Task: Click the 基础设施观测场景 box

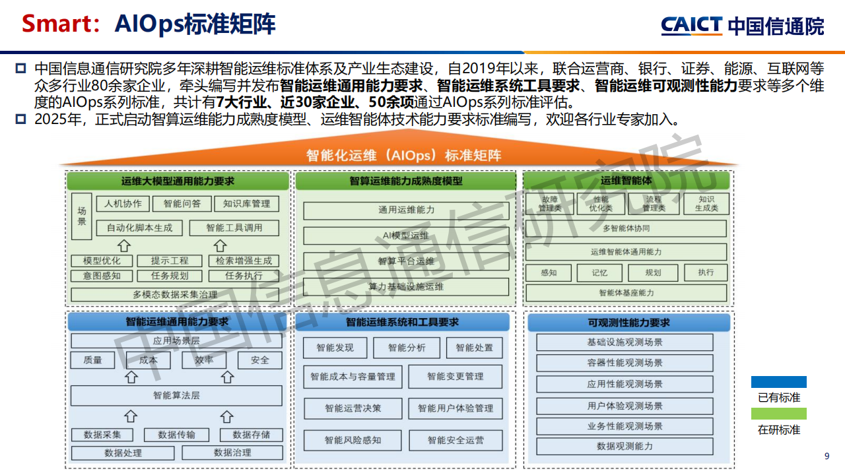Action: 625,342
